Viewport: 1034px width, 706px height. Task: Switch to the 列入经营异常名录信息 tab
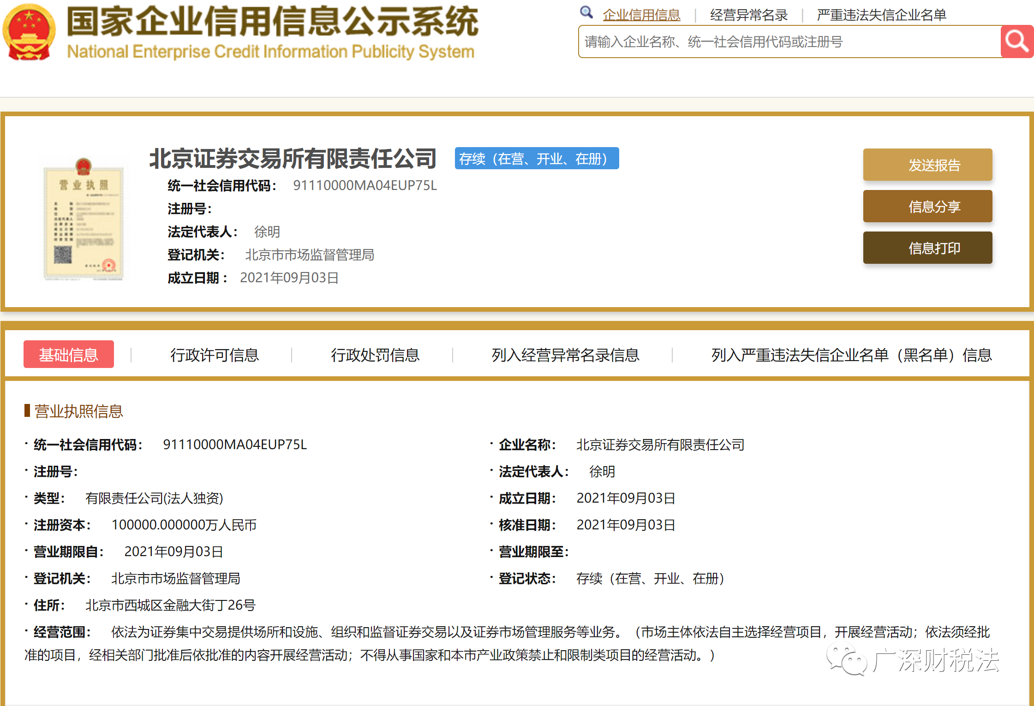tap(565, 355)
